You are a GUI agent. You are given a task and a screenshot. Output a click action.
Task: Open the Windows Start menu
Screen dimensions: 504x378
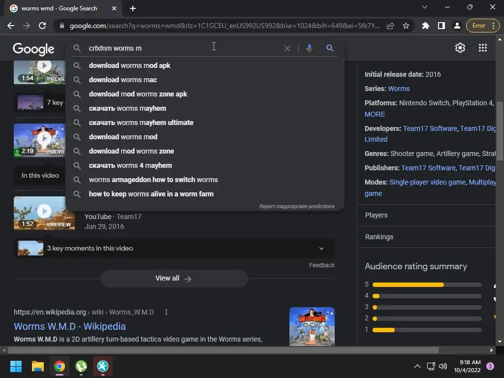coord(16,366)
